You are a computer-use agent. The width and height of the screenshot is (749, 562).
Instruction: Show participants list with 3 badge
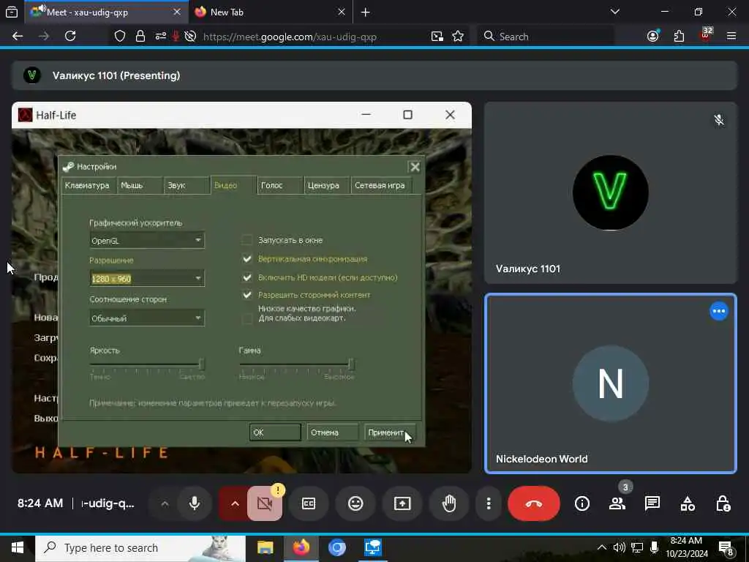617,503
